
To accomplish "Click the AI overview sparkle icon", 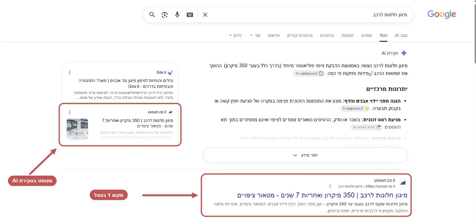I will (x=404, y=53).
